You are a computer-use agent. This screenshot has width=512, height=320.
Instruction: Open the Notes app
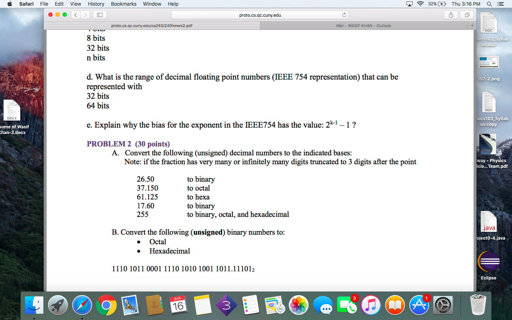(x=203, y=305)
